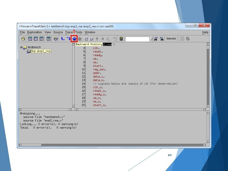Viewport: 228px width, 171px height.
Task: Click the trace driver D icon
Action: [86, 39]
